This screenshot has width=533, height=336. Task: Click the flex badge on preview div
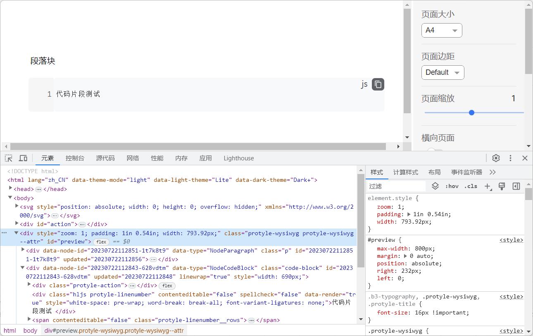(x=101, y=242)
